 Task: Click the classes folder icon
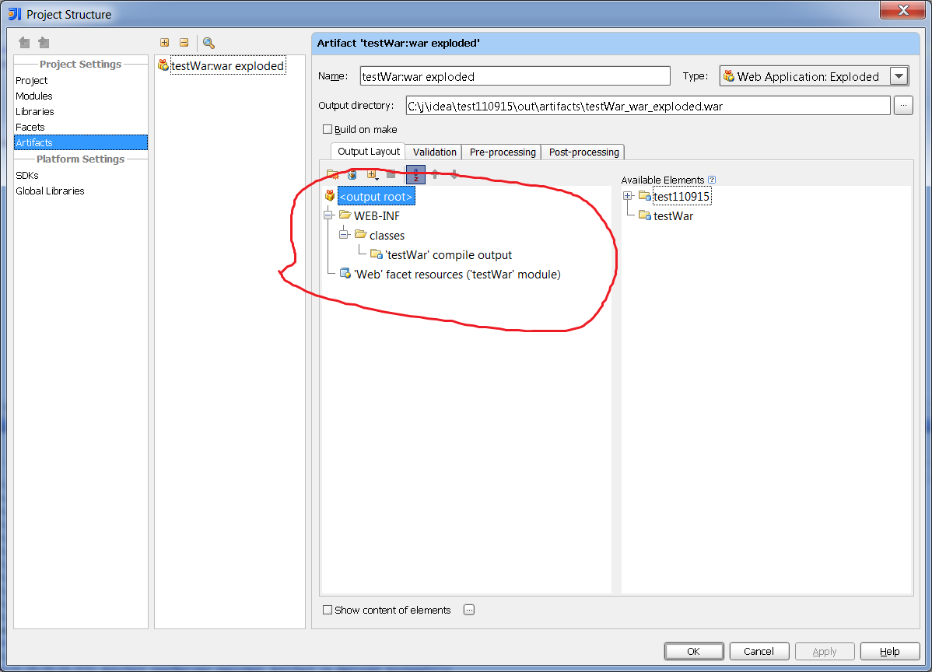(360, 234)
